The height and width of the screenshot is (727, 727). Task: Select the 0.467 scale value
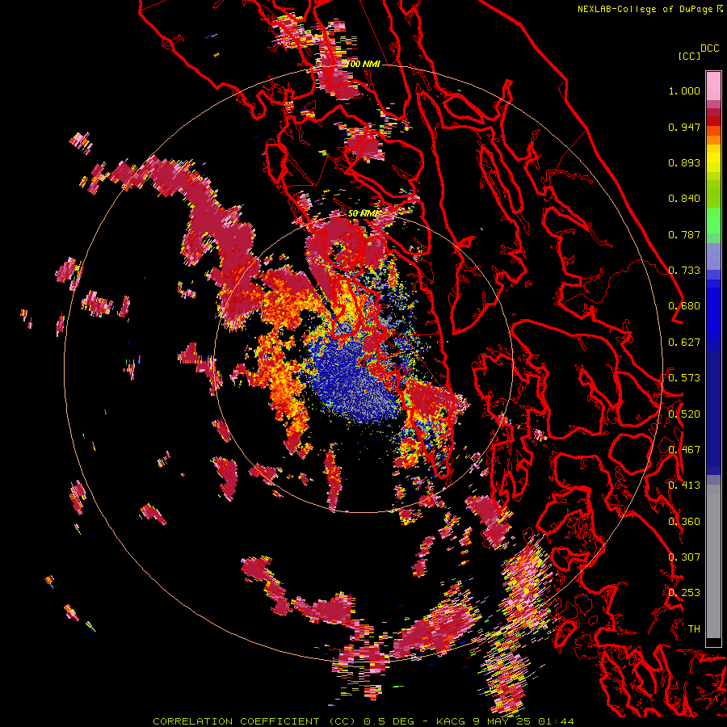(x=684, y=450)
